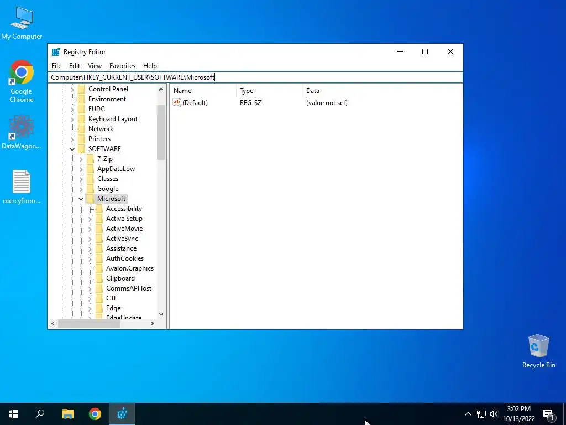Screen dimensions: 566x425
Task: Collapse the SOFTWARE key
Action: pos(72,149)
